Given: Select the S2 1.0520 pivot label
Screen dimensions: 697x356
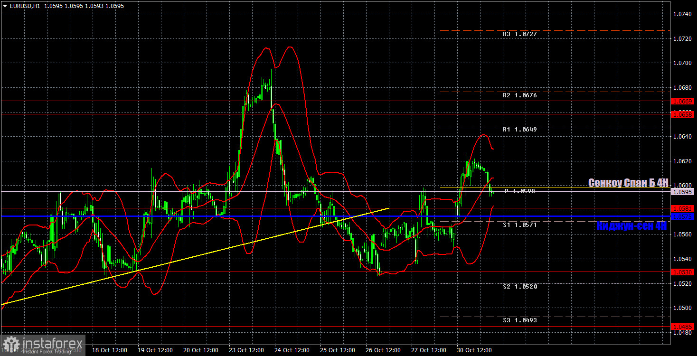Looking at the screenshot, I should (x=520, y=287).
